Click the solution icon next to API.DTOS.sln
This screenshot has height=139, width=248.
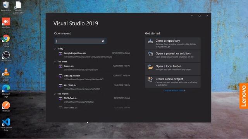click(60, 86)
